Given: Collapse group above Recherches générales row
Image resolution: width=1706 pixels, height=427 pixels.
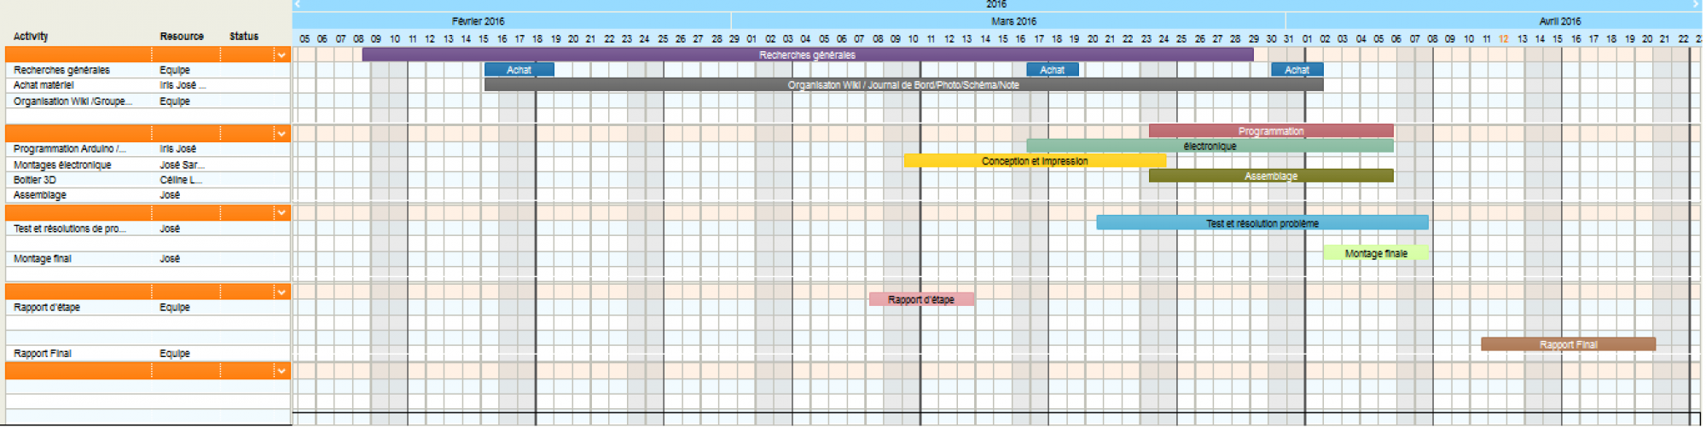Looking at the screenshot, I should click(x=281, y=55).
